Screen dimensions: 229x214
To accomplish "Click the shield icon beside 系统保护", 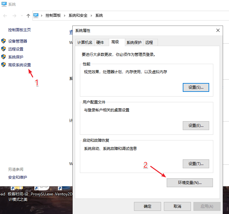I will coord(3,57).
